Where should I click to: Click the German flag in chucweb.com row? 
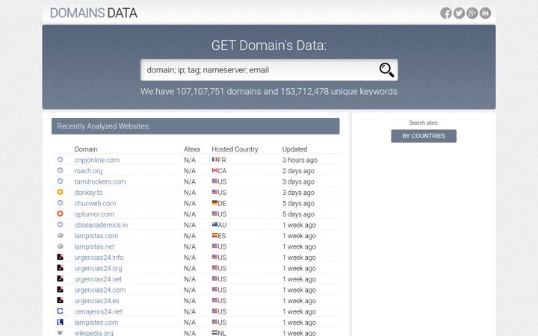pos(214,202)
